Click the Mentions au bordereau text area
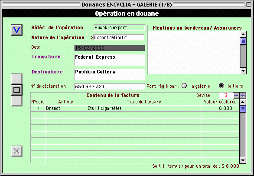254x176 pixels. tap(194, 53)
